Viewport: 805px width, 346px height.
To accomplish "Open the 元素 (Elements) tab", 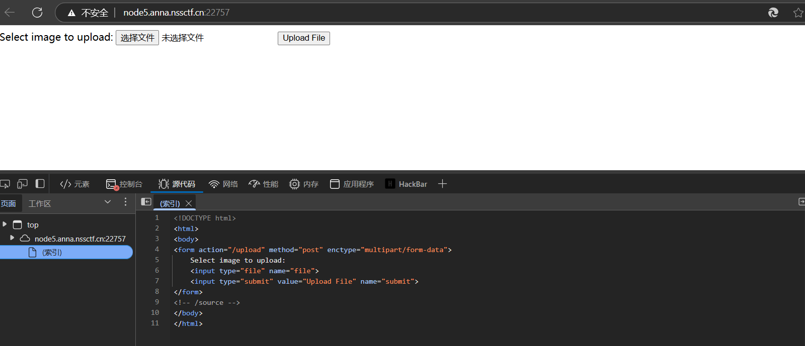I will click(74, 184).
